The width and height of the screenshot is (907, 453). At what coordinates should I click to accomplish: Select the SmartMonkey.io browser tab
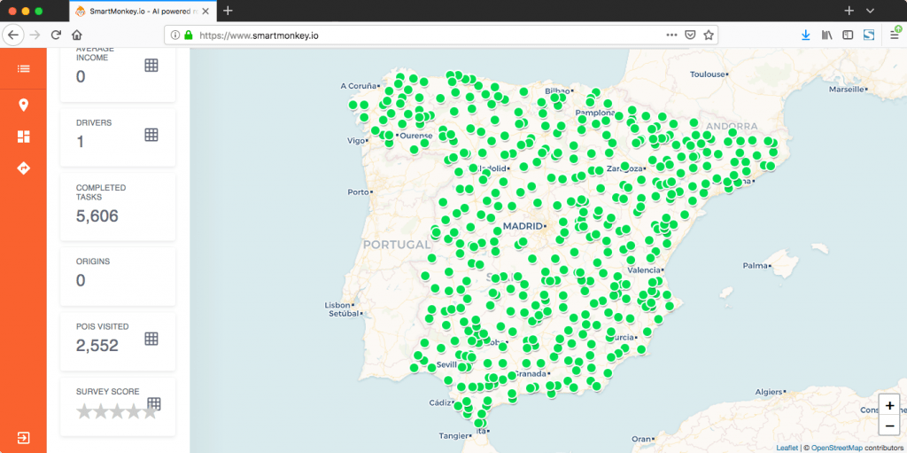pos(143,11)
